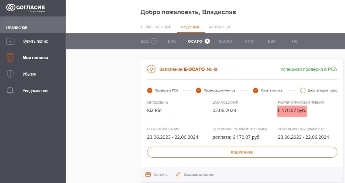
Task: Click the count badge next to ВСЕ
Action: (154, 41)
